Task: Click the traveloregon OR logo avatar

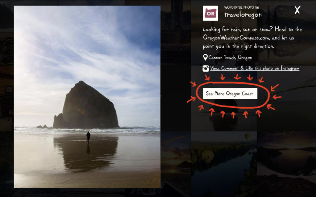Action: click(x=210, y=13)
